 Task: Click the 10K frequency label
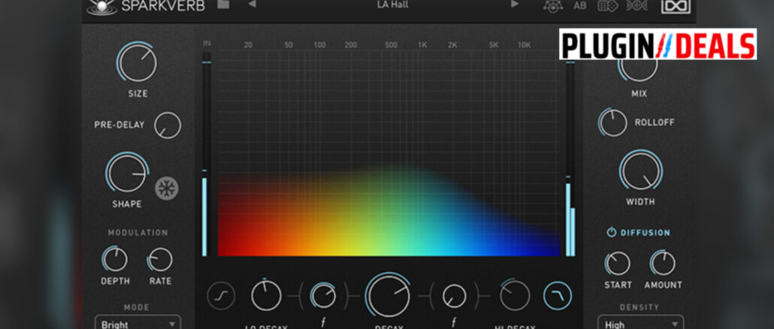pos(525,45)
